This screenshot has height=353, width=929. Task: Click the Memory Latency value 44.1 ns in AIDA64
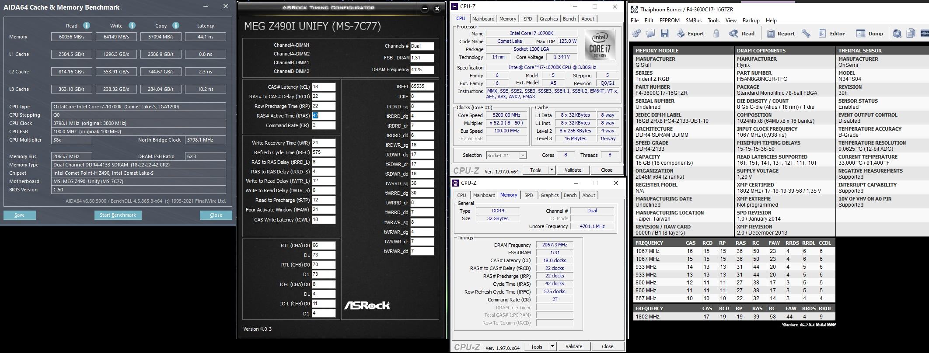pos(206,37)
